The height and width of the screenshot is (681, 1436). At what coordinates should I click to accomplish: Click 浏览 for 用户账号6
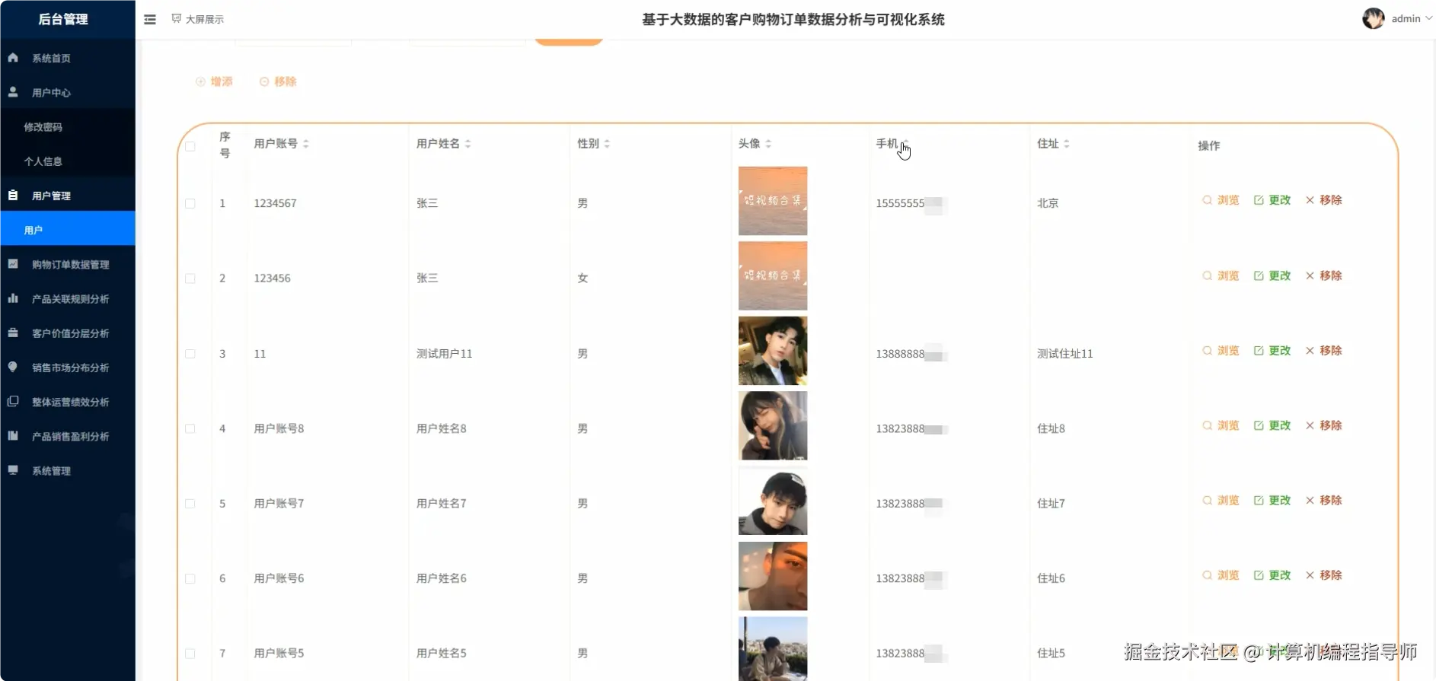click(1221, 575)
